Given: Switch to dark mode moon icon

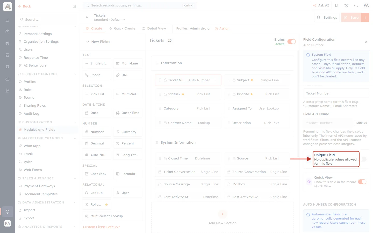Looking at the screenshot, I should [356, 5].
